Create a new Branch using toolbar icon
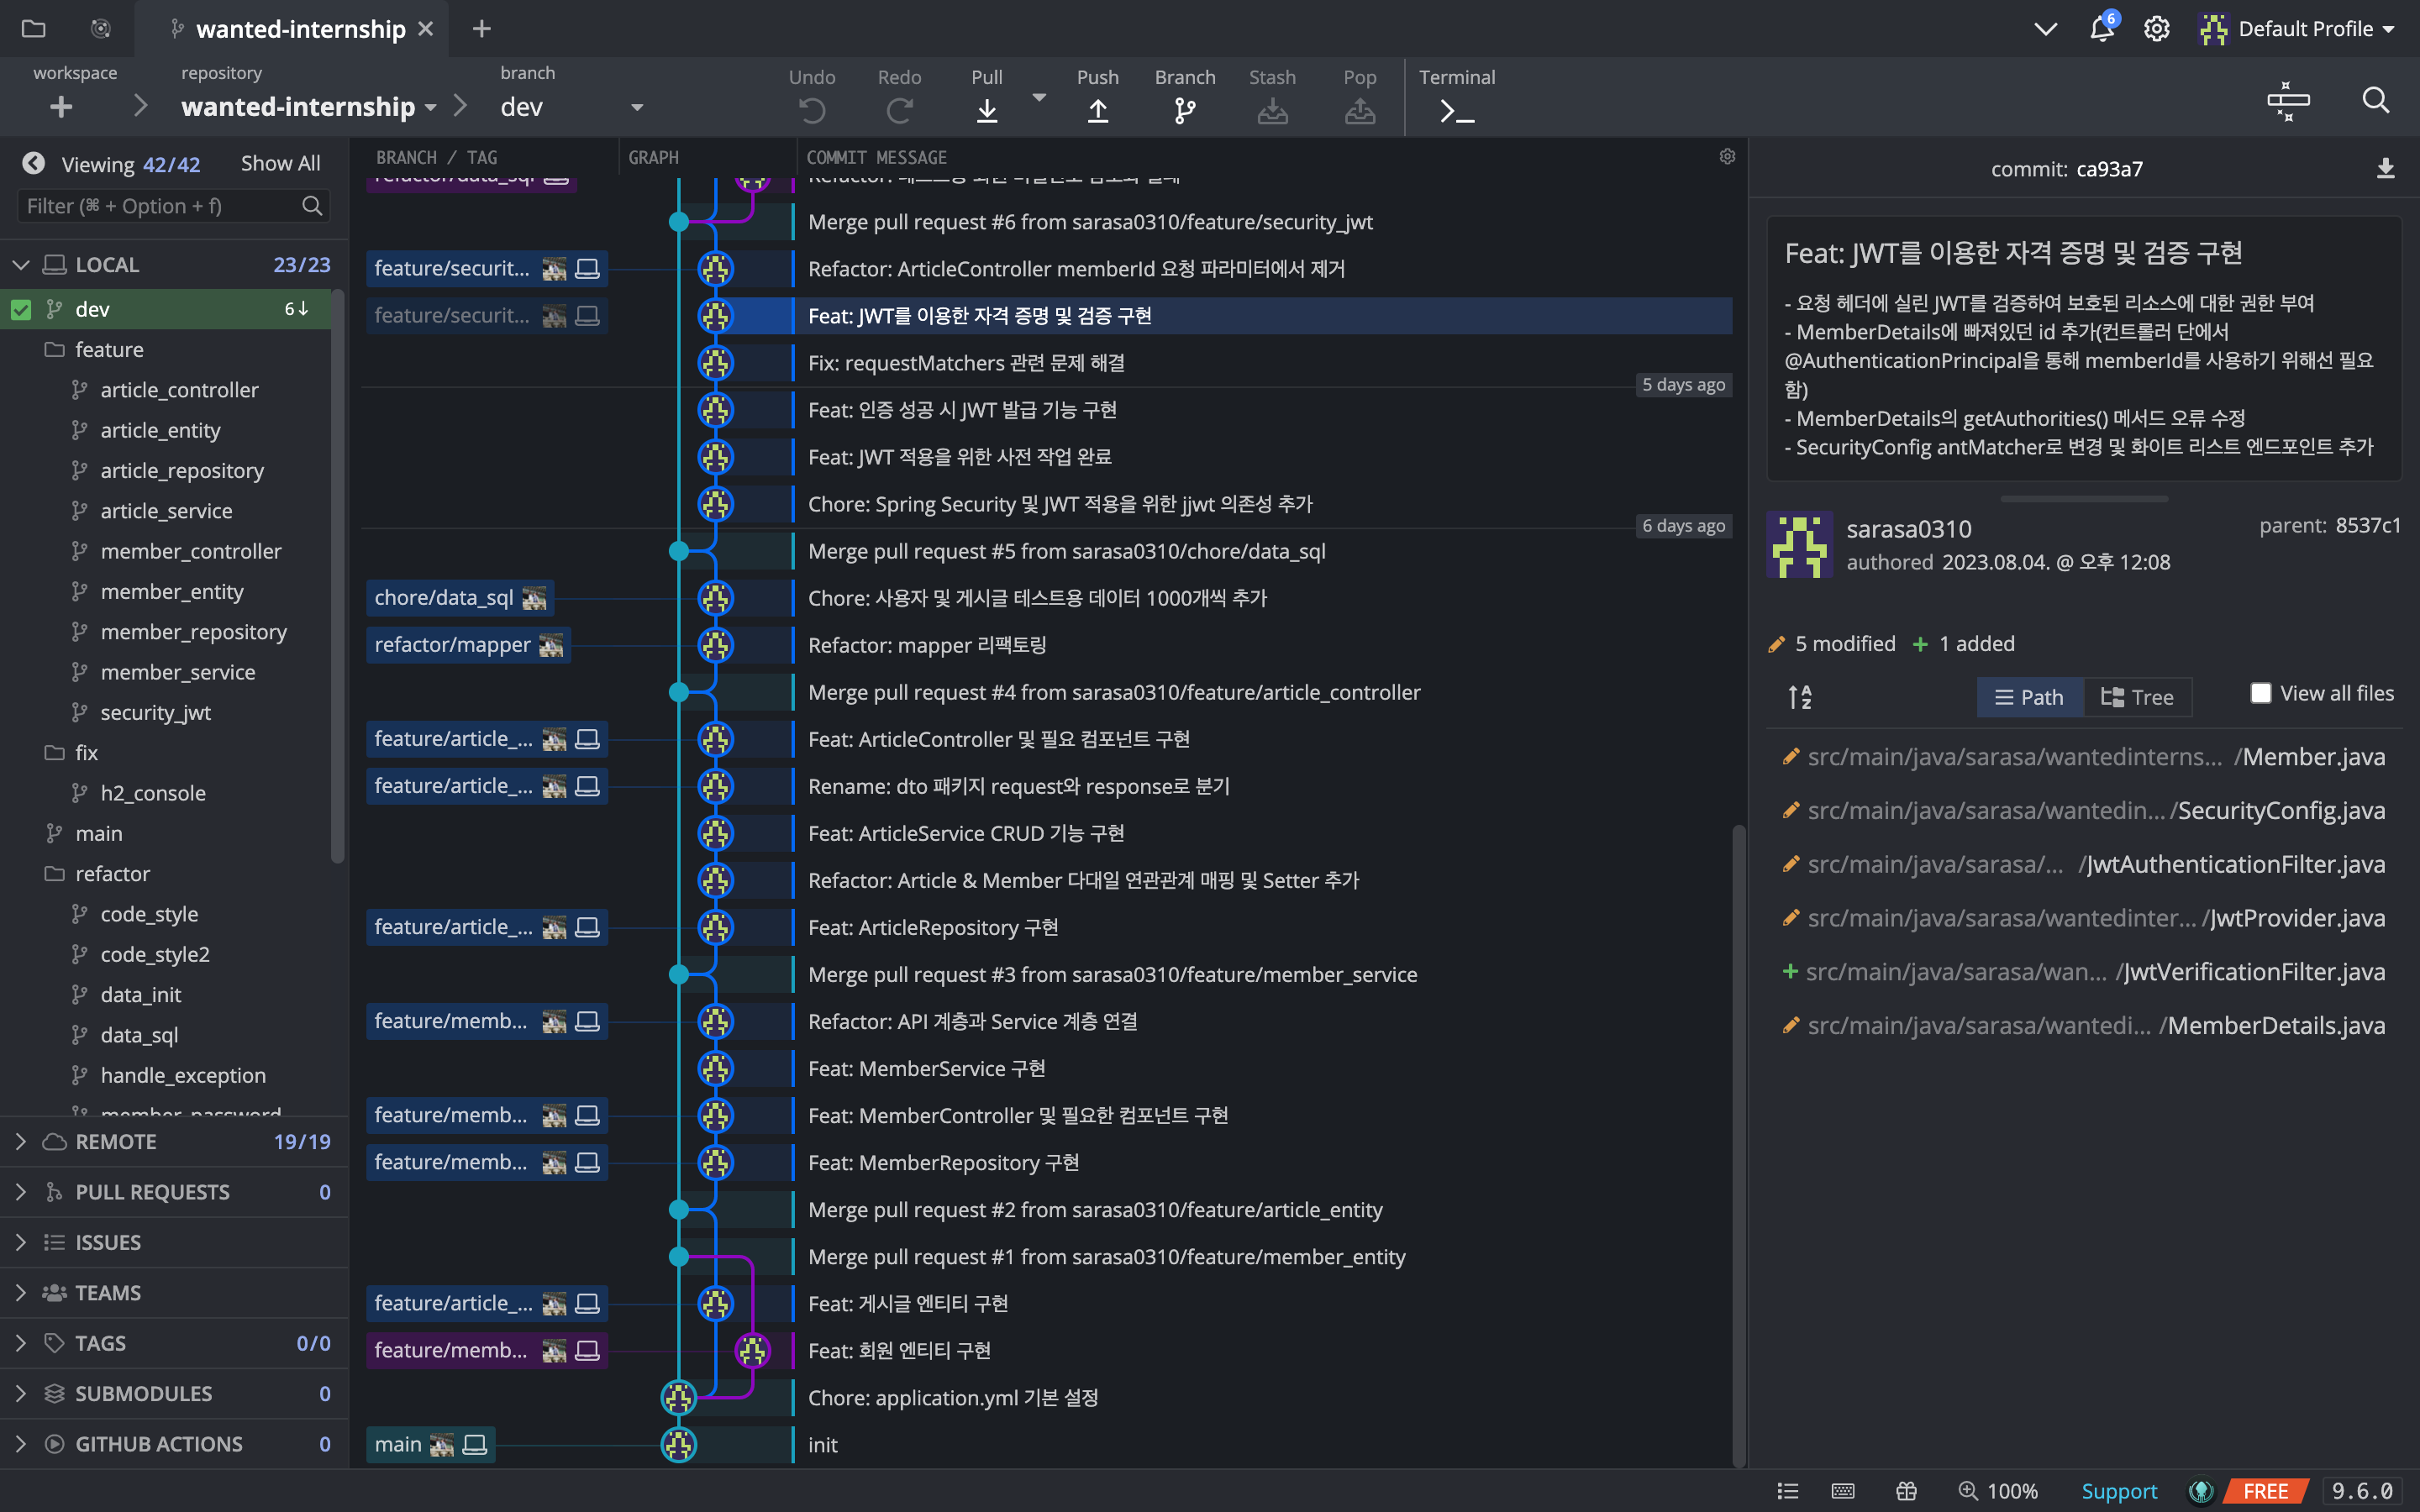Viewport: 2420px width, 1512px height. click(1184, 110)
